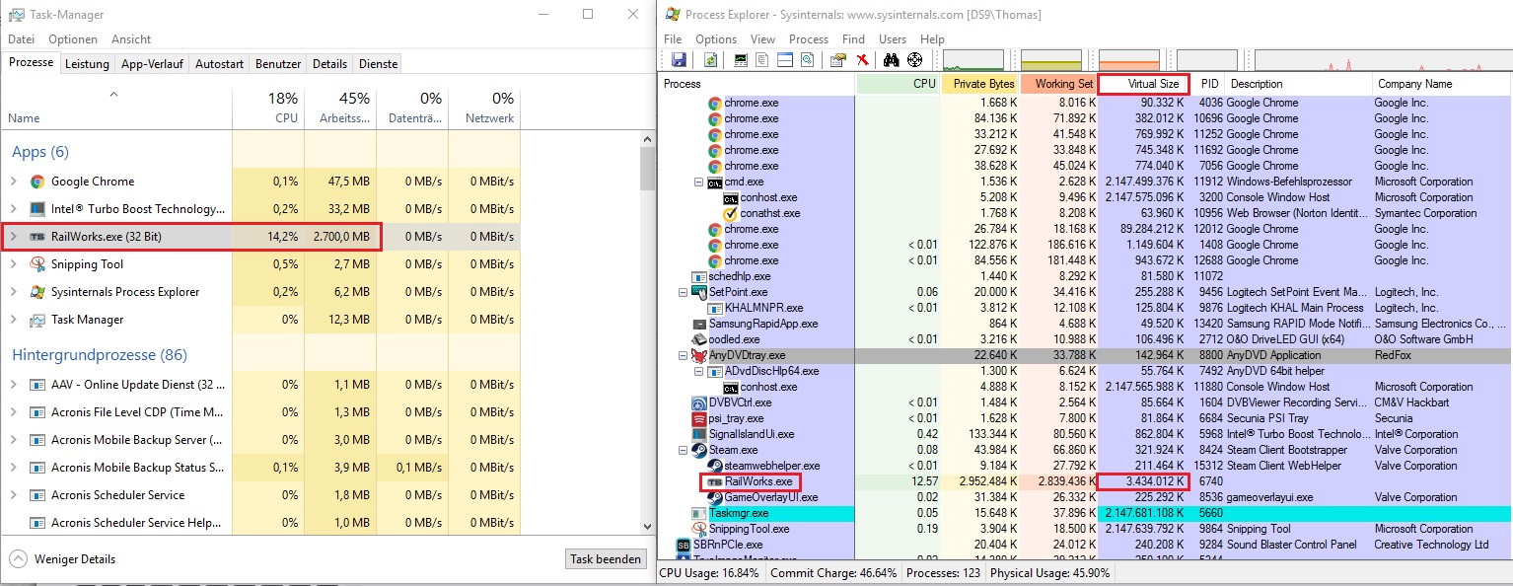Collapse the Steam.exe process tree node

pyautogui.click(x=684, y=450)
